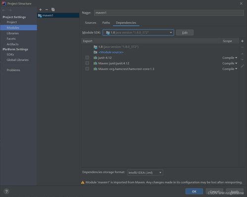Click the library icon beside Maven: junit:junit:4.12
This screenshot has height=197, width=247.
click(x=96, y=63)
